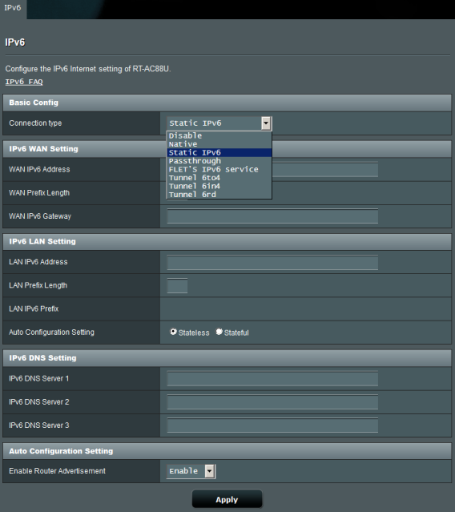Select Stateless auto configuration radio
Image resolution: width=455 pixels, height=512 pixels.
pyautogui.click(x=173, y=332)
